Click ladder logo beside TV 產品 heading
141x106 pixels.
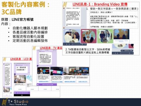[x=34, y=48]
